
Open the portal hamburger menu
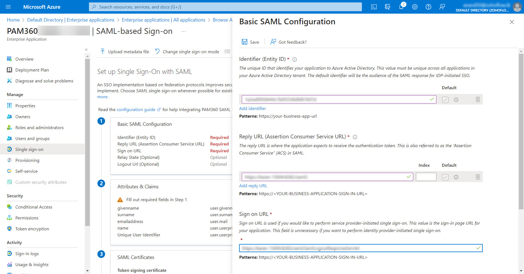8,7
